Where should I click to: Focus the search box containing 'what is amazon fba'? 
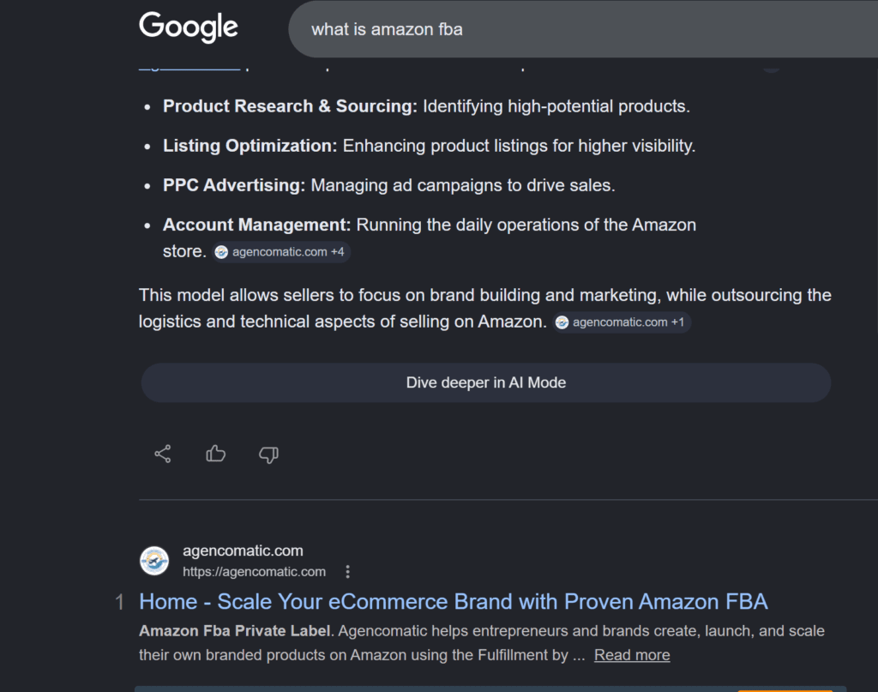click(583, 29)
